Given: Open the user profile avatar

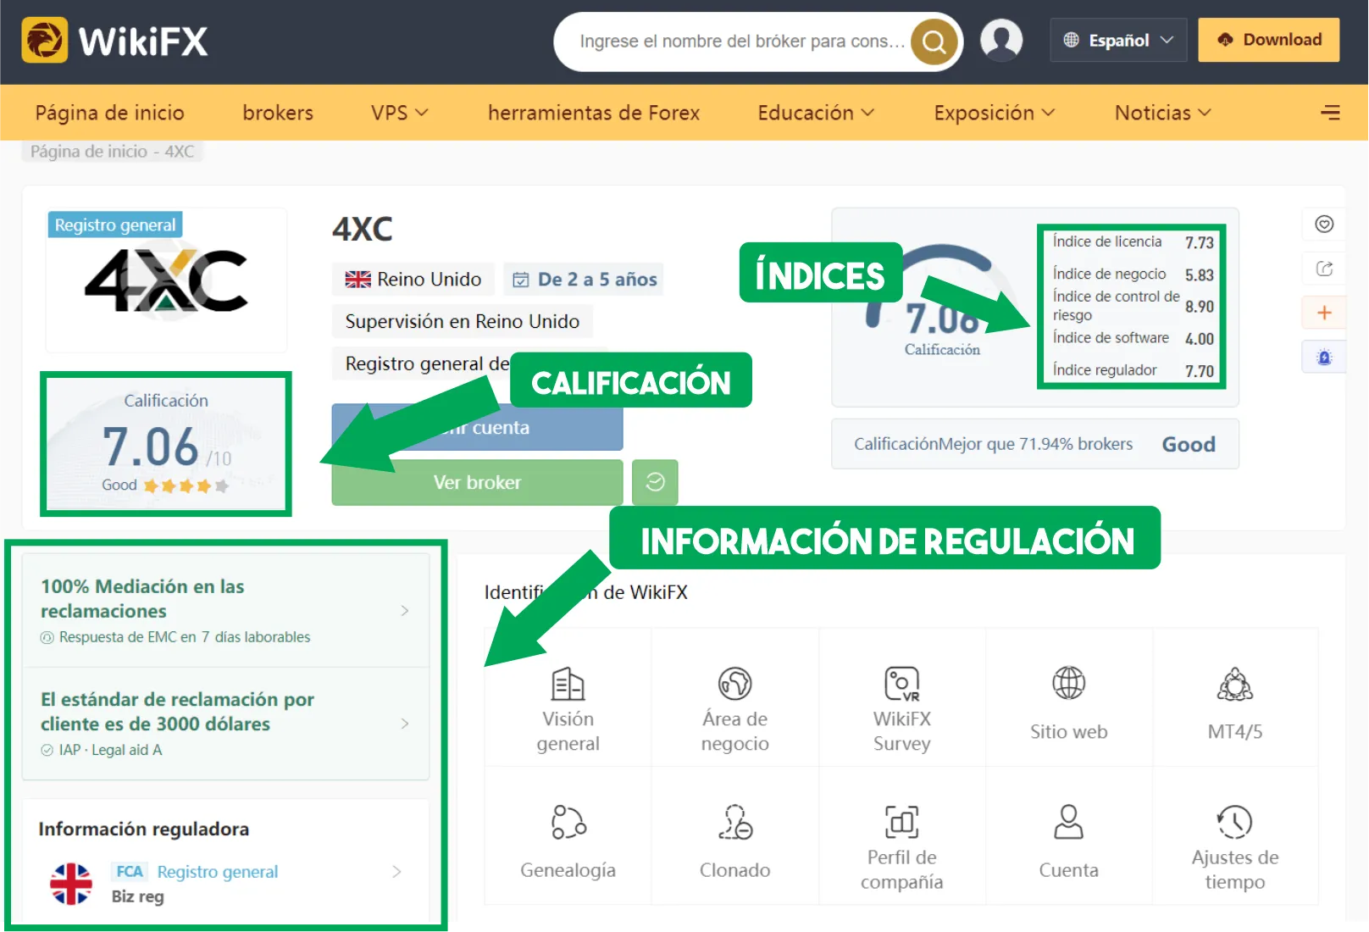Looking at the screenshot, I should pos(1001,40).
